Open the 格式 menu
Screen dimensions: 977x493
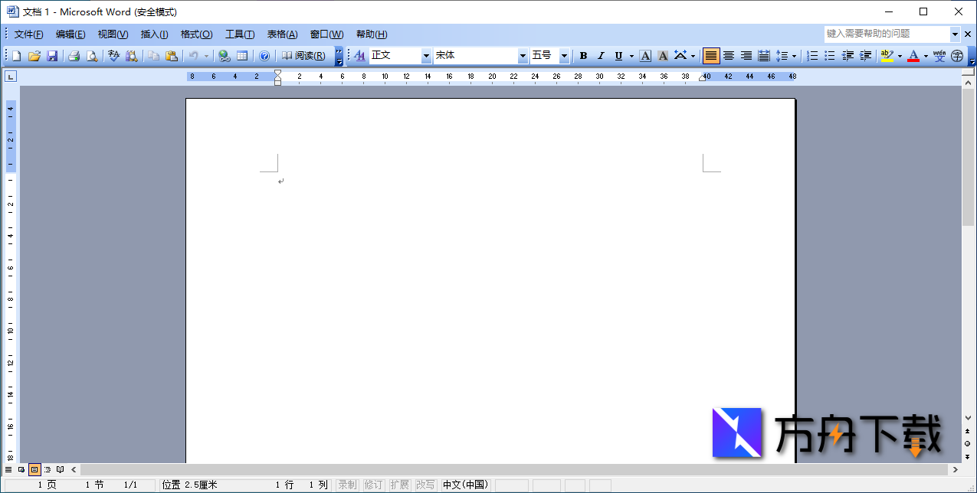click(x=196, y=34)
